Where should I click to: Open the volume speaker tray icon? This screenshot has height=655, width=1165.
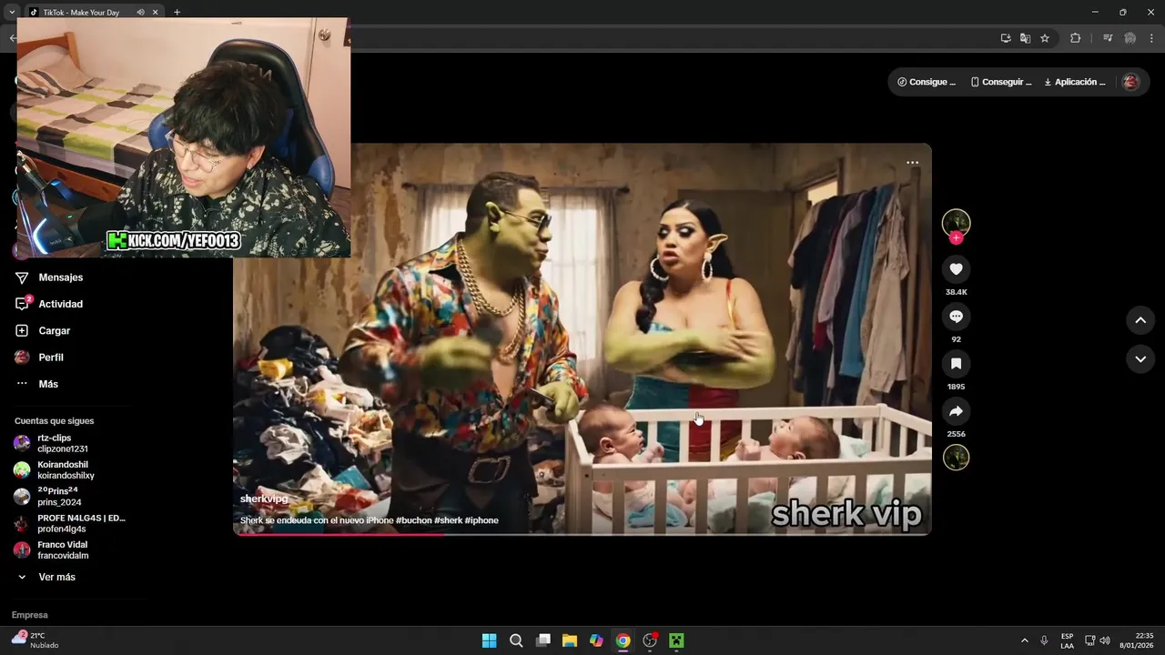point(1105,640)
